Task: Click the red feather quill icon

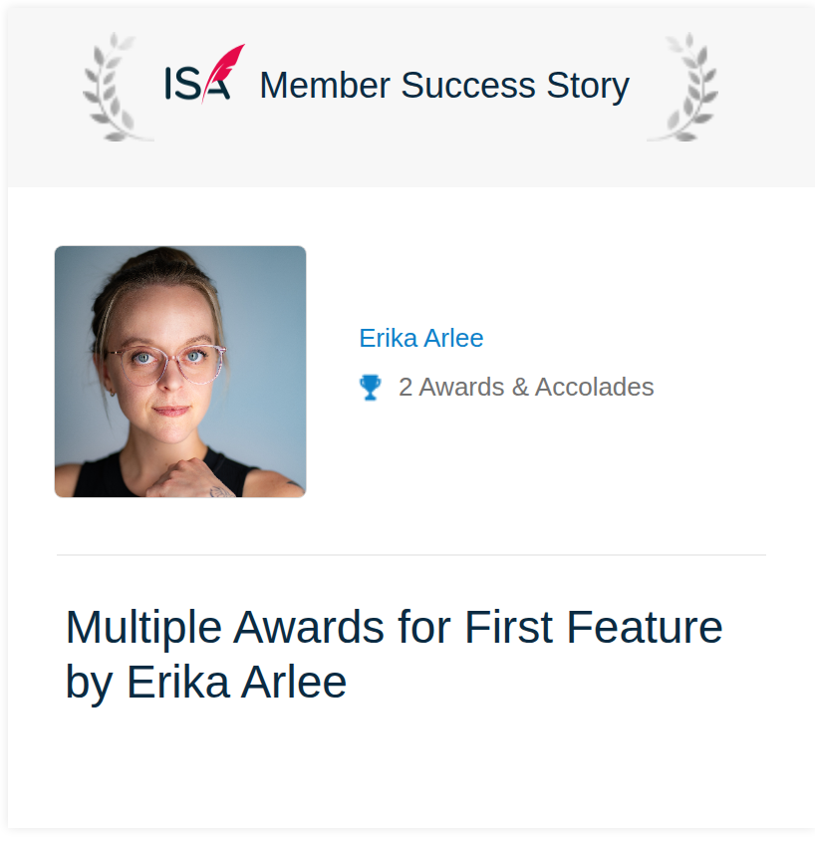Action: 222,72
